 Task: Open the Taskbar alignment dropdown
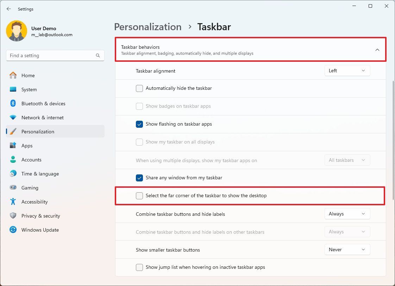(347, 71)
